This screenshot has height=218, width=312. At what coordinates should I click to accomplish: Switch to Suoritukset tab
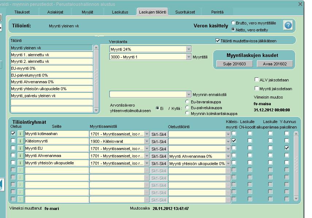coord(185,12)
